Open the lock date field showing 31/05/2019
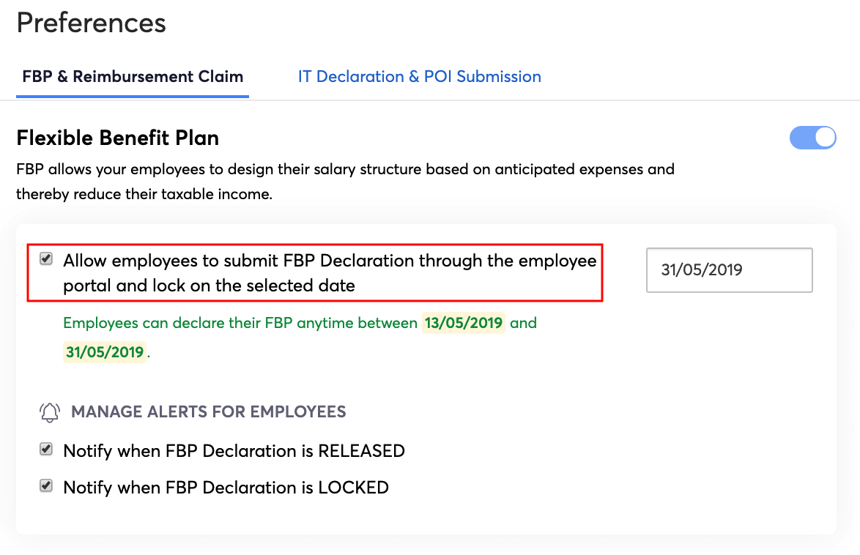Image resolution: width=860 pixels, height=555 pixels. point(729,269)
